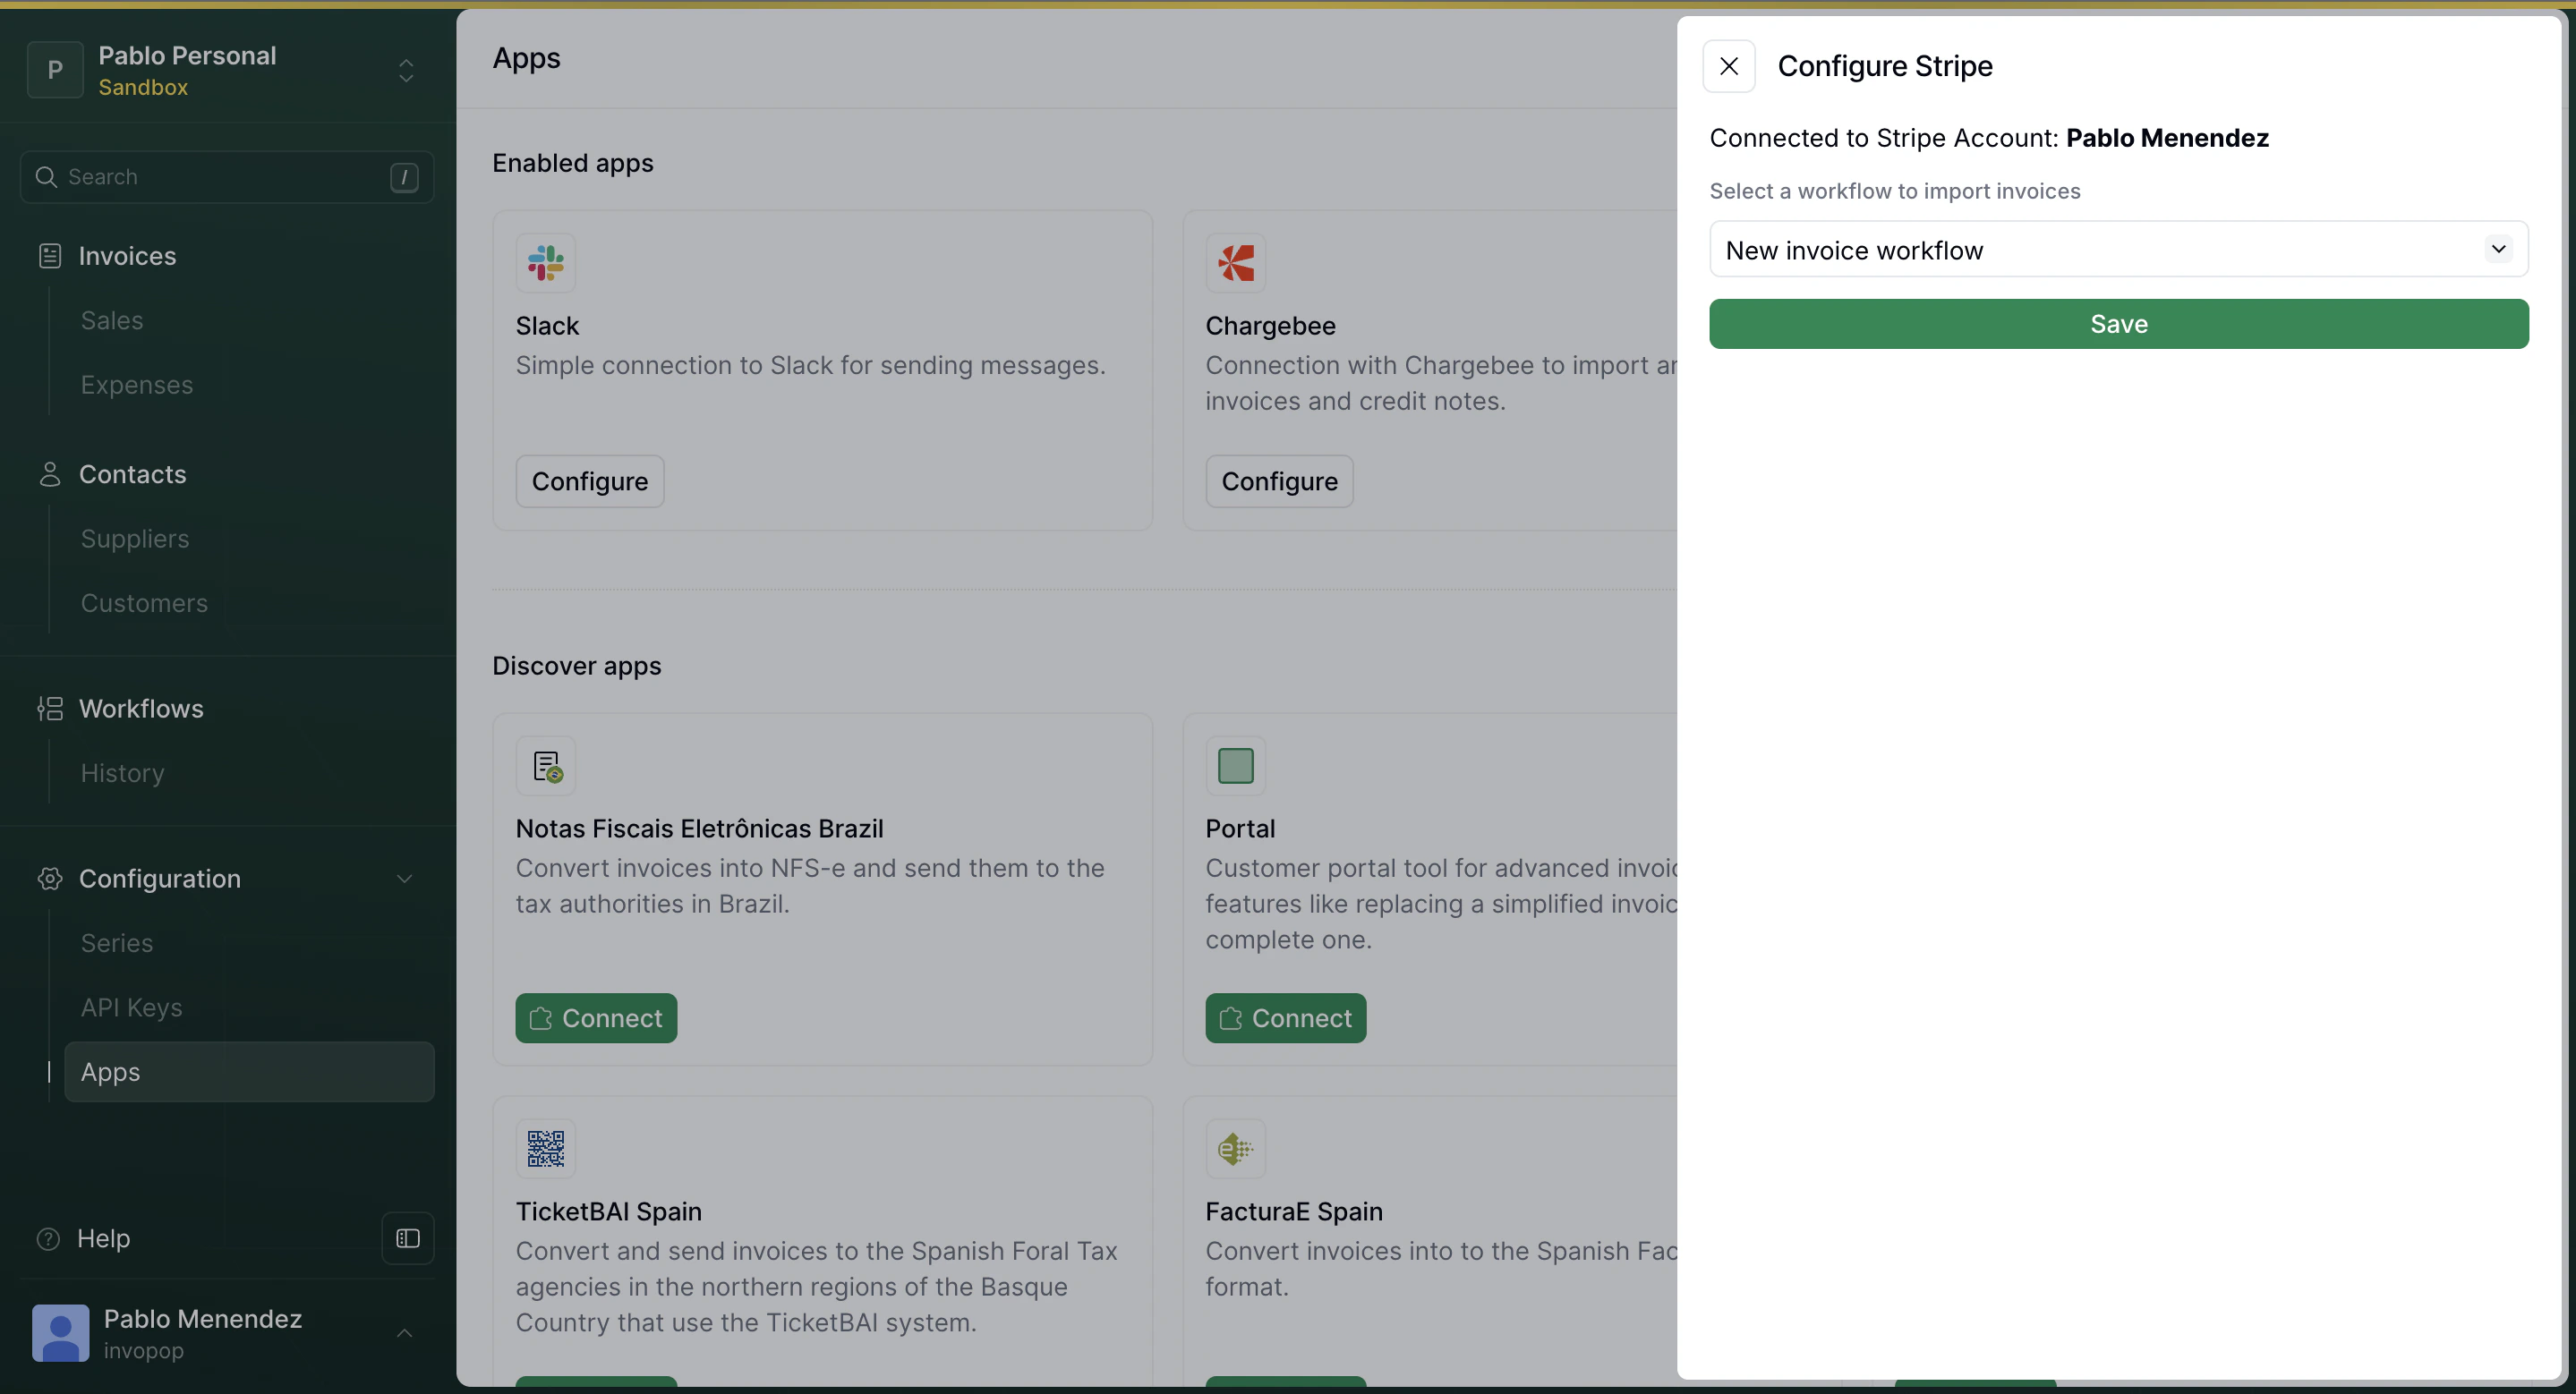Image resolution: width=2576 pixels, height=1394 pixels.
Task: Click the TicketBAI Spain QR icon
Action: [x=546, y=1148]
